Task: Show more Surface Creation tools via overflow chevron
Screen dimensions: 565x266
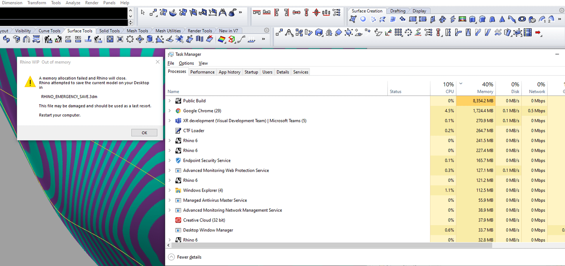Action: pos(560,19)
